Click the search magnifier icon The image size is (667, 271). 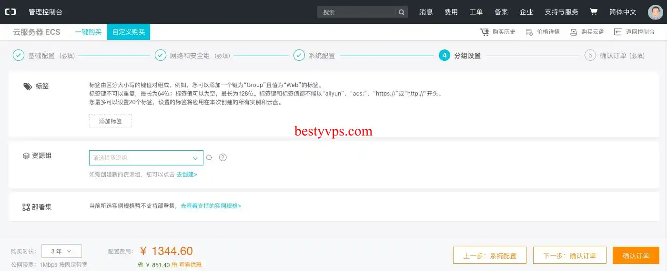click(402, 12)
